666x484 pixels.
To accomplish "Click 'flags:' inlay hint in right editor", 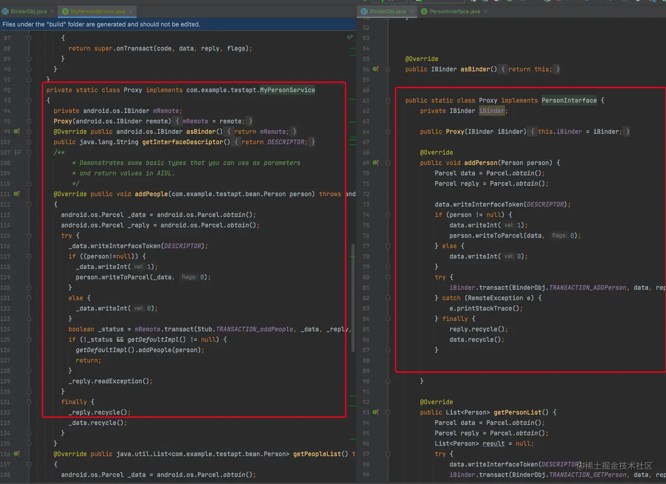I will (559, 235).
